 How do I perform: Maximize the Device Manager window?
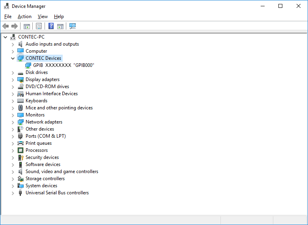[x=280, y=6]
